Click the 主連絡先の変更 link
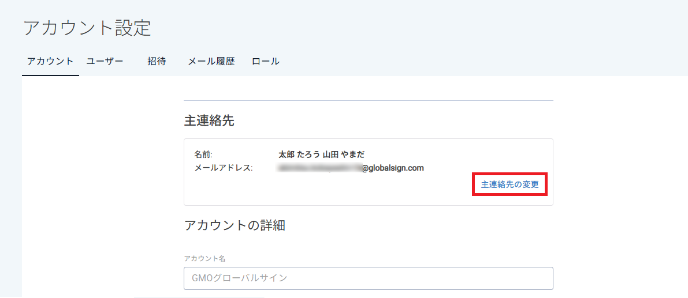The image size is (688, 298). (x=510, y=184)
